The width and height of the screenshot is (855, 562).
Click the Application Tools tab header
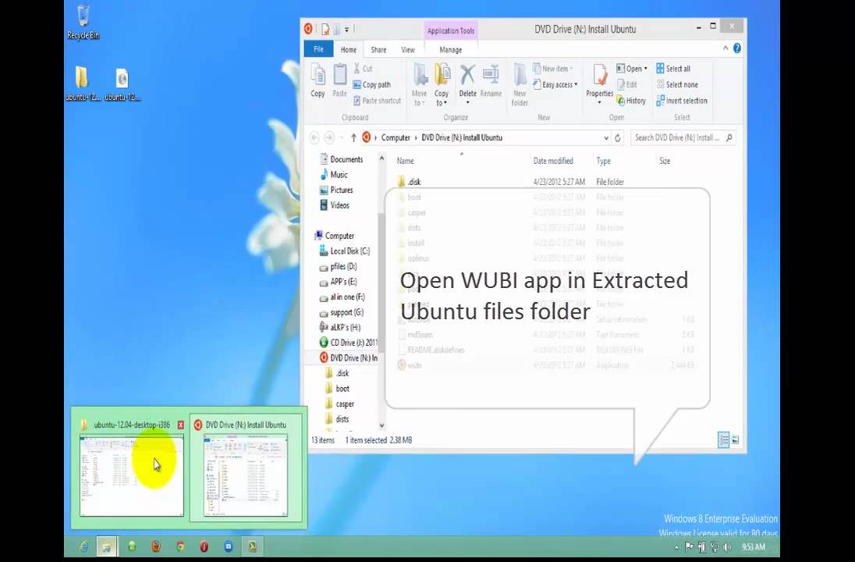coord(451,30)
